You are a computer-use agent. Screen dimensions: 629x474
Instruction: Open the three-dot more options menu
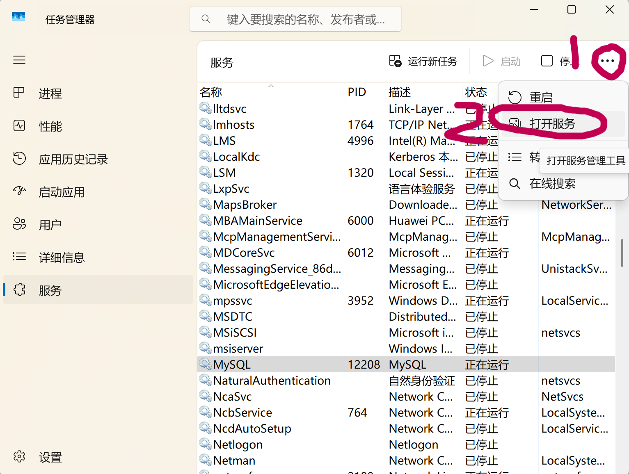click(607, 61)
